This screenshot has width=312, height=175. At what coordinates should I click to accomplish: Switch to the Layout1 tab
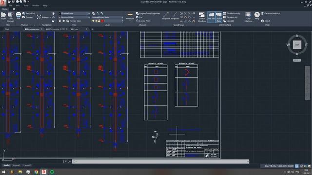coord(16,165)
